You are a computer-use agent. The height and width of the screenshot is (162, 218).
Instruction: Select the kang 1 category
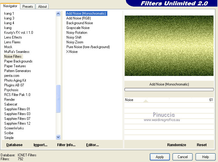pyautogui.click(x=9, y=13)
